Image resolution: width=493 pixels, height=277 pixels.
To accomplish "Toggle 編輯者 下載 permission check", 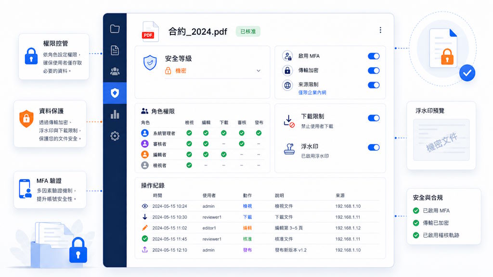I will coord(223,154).
